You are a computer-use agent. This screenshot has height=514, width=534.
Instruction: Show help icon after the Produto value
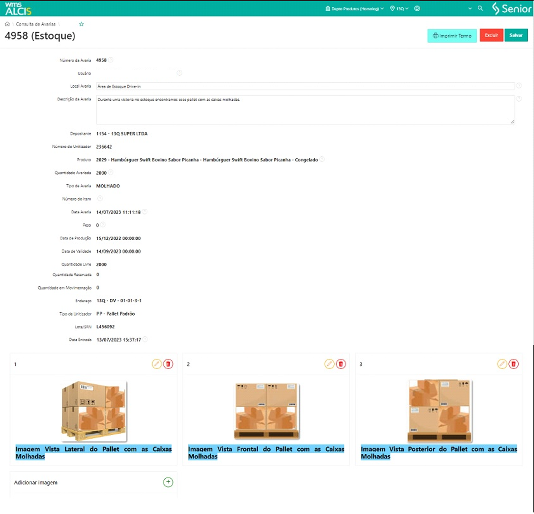point(322,160)
